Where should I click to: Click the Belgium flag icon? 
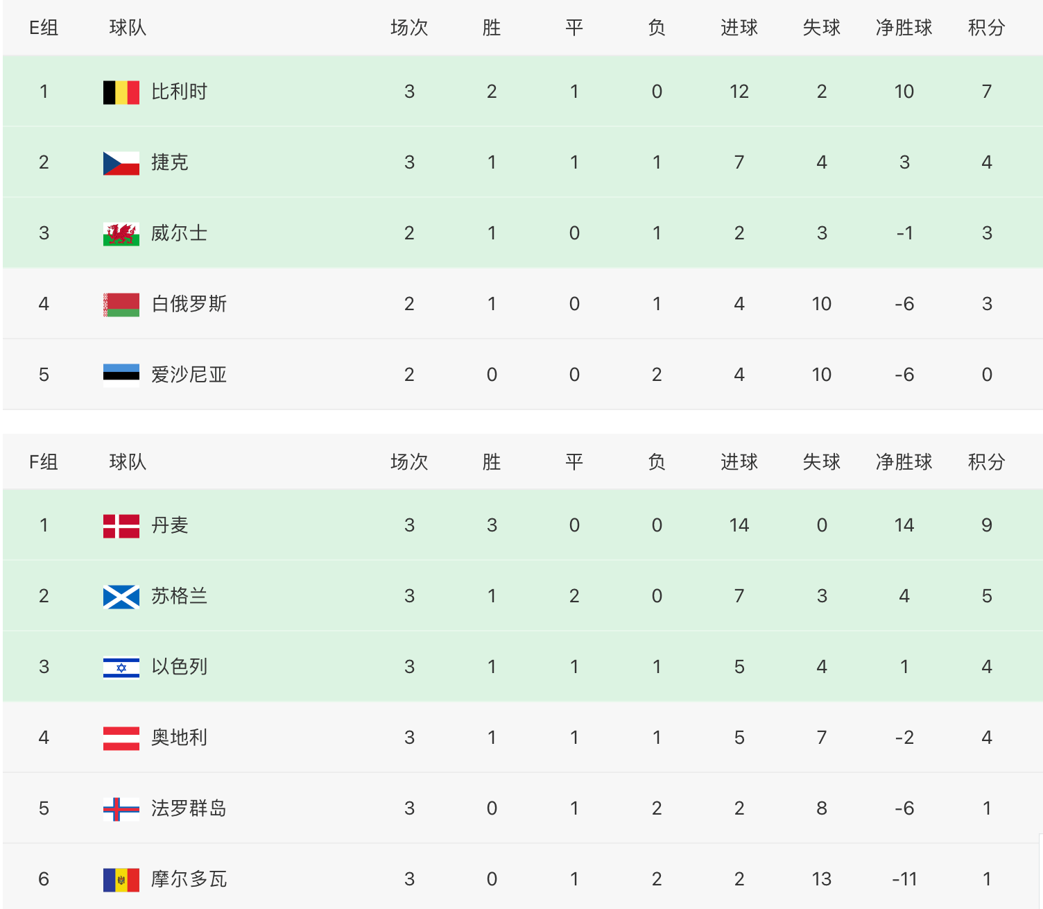pyautogui.click(x=121, y=92)
